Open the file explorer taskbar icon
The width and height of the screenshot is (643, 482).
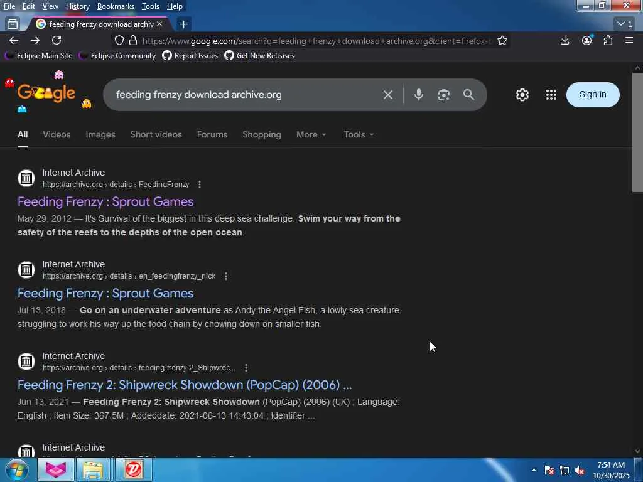(x=93, y=469)
